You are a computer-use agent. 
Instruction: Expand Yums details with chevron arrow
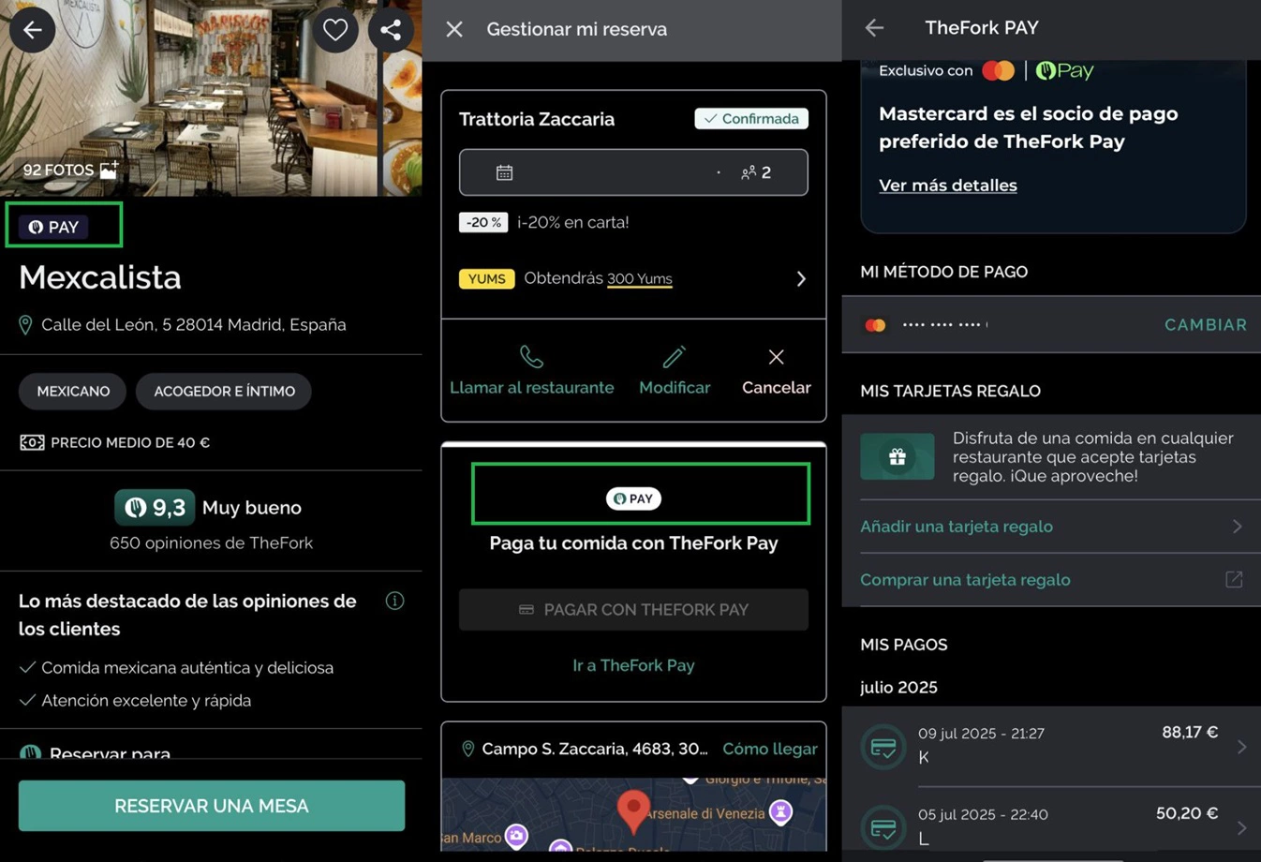point(801,278)
